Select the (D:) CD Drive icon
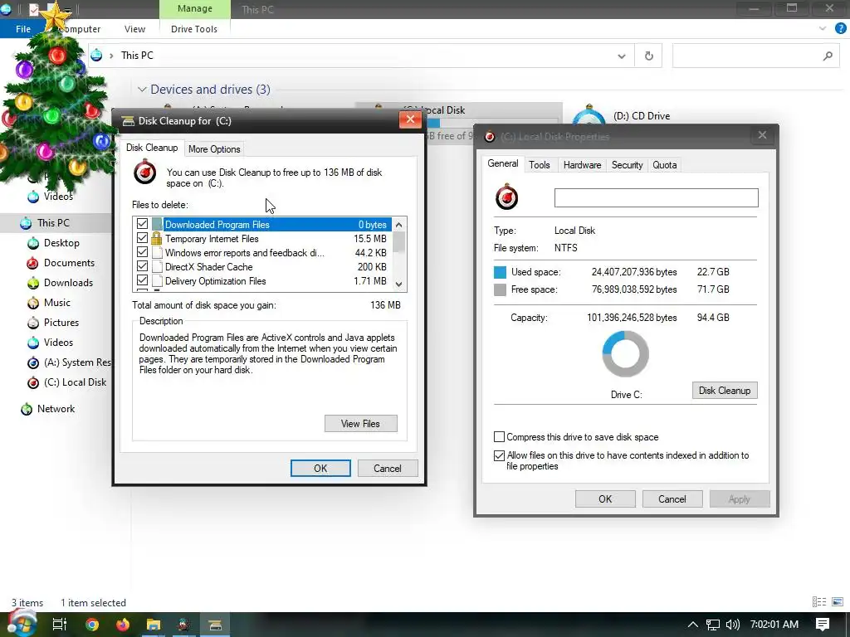 tap(589, 116)
